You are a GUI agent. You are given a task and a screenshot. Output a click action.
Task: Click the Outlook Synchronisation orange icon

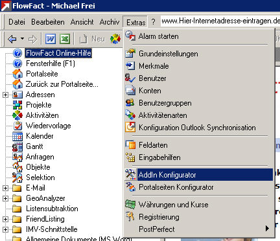(130, 127)
